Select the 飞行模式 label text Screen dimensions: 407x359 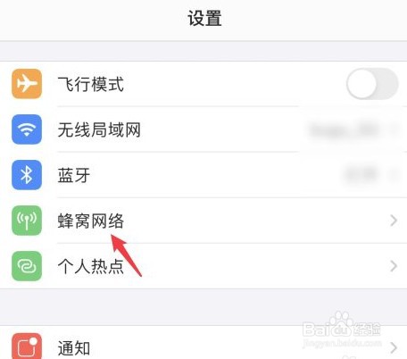(x=91, y=84)
